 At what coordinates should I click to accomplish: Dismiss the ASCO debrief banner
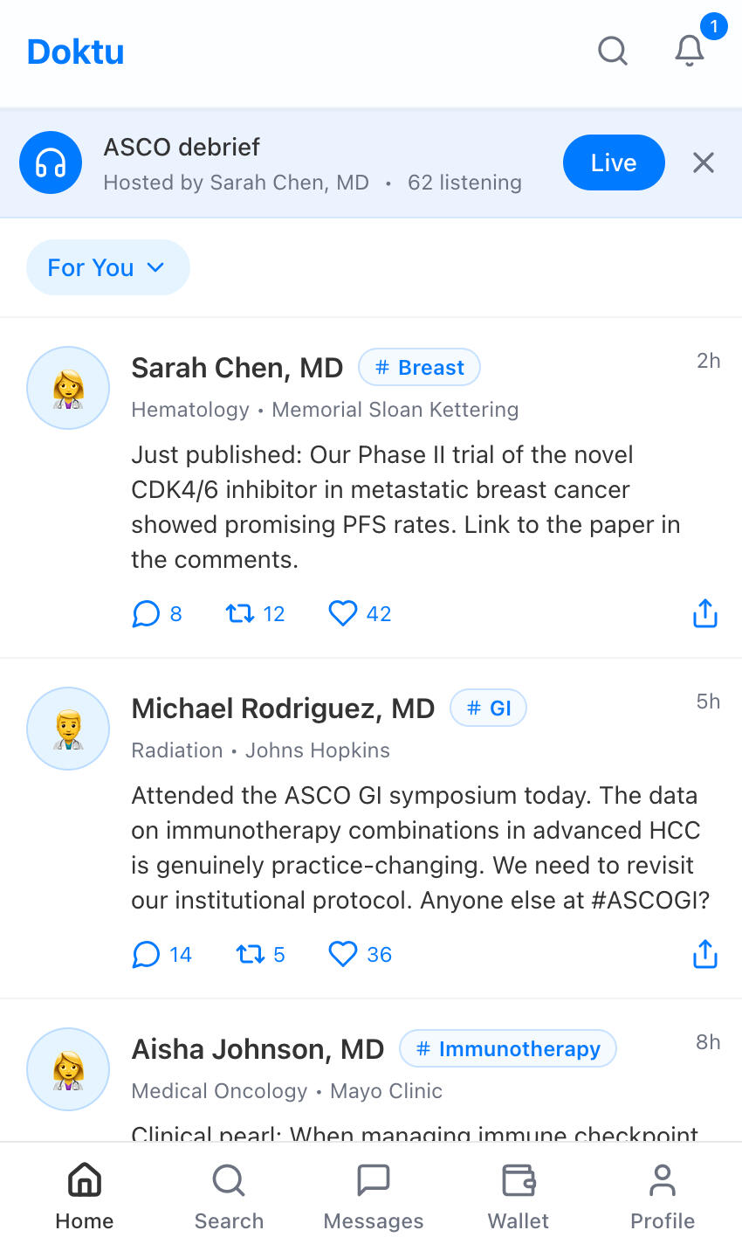704,162
